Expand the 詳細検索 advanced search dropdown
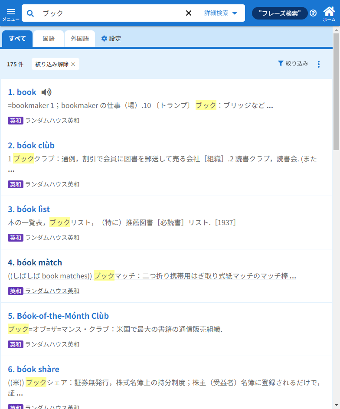Image resolution: width=340 pixels, height=409 pixels. point(221,13)
